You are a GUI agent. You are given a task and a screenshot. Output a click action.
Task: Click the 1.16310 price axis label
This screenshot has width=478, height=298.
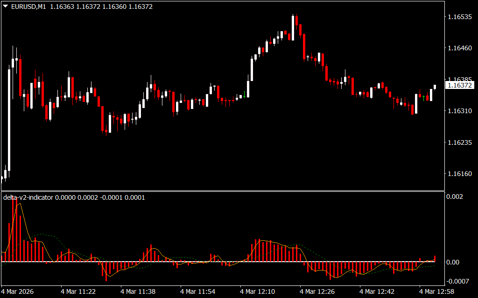click(460, 111)
